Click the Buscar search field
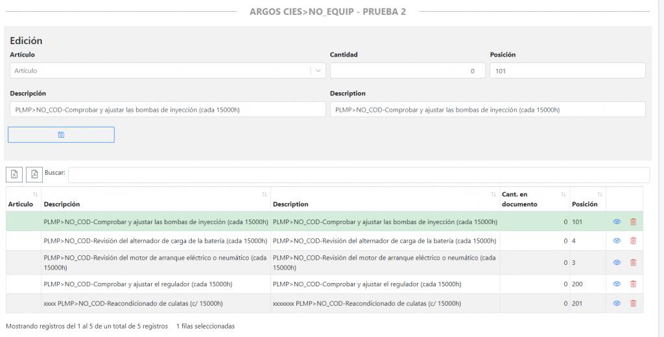 click(x=358, y=175)
